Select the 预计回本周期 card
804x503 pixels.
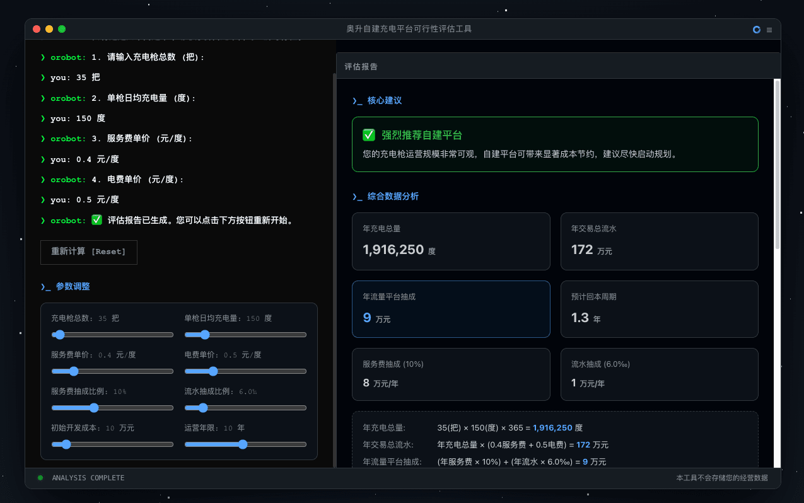[x=659, y=309]
